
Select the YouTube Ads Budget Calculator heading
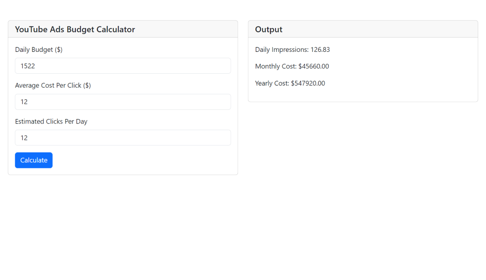[75, 29]
